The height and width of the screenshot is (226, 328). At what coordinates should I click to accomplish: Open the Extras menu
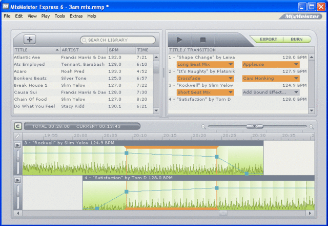tap(76, 16)
